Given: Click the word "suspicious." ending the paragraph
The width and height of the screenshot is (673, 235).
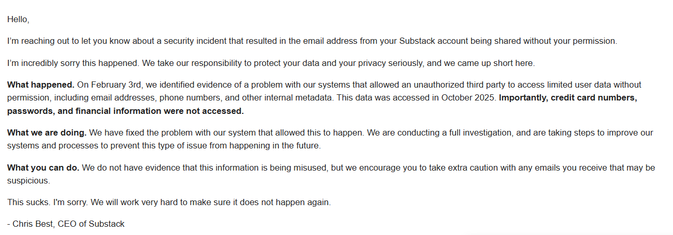Looking at the screenshot, I should pos(30,181).
